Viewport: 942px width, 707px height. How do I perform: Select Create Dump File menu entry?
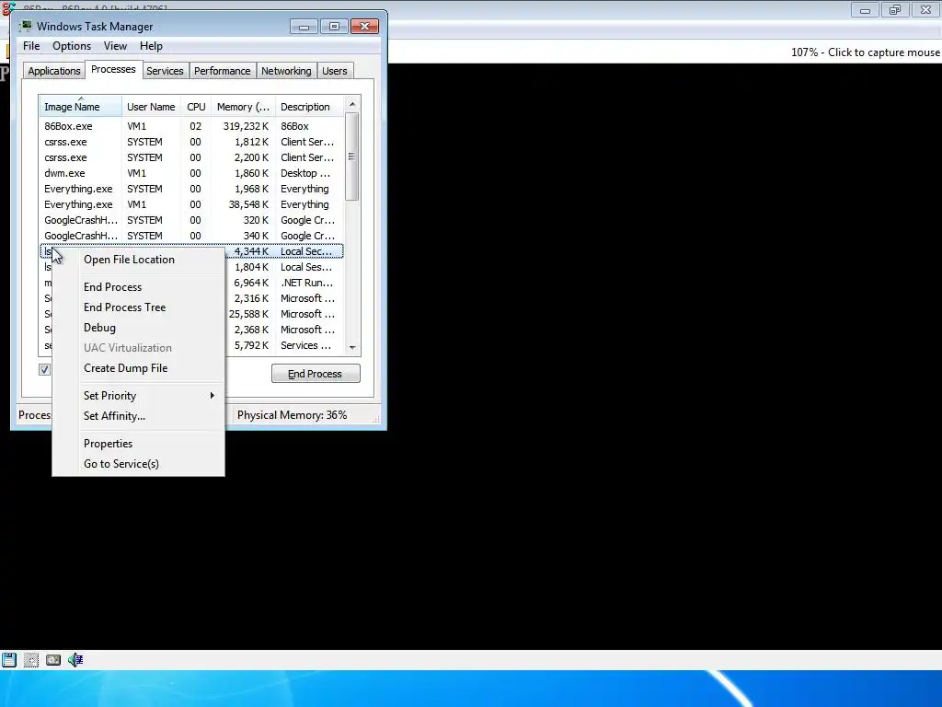point(125,368)
